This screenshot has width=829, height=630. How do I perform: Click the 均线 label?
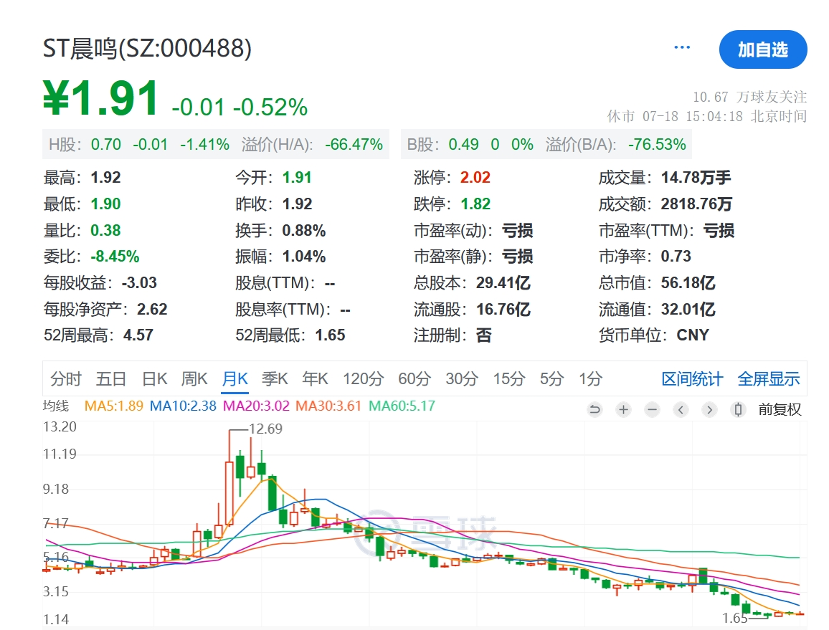click(56, 406)
